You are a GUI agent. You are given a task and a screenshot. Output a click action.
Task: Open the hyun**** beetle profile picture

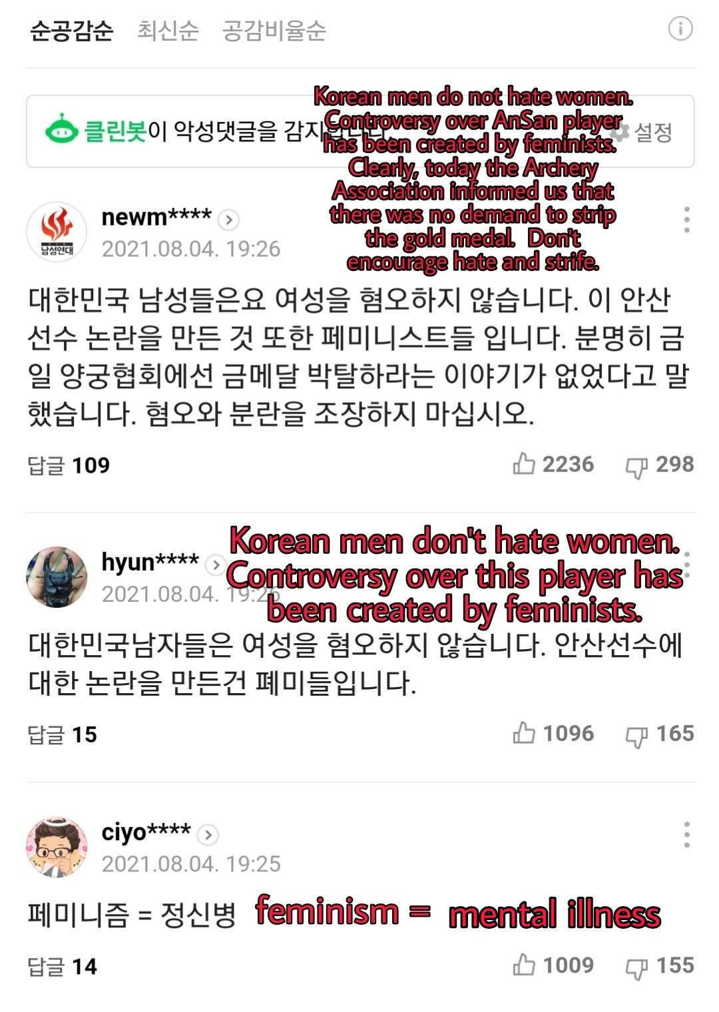coord(57,577)
